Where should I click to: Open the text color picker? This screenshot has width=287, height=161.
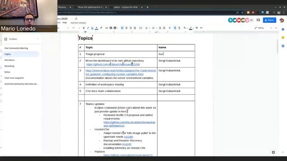pos(96,28)
